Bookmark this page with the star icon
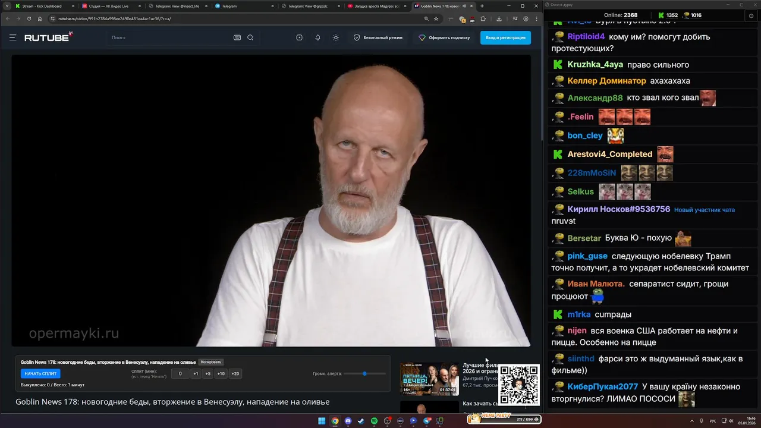Image resolution: width=761 pixels, height=428 pixels. pyautogui.click(x=436, y=18)
